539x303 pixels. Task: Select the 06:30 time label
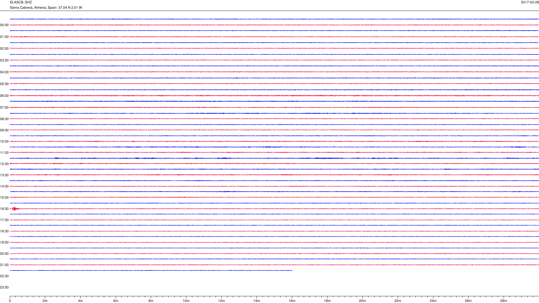(4, 96)
